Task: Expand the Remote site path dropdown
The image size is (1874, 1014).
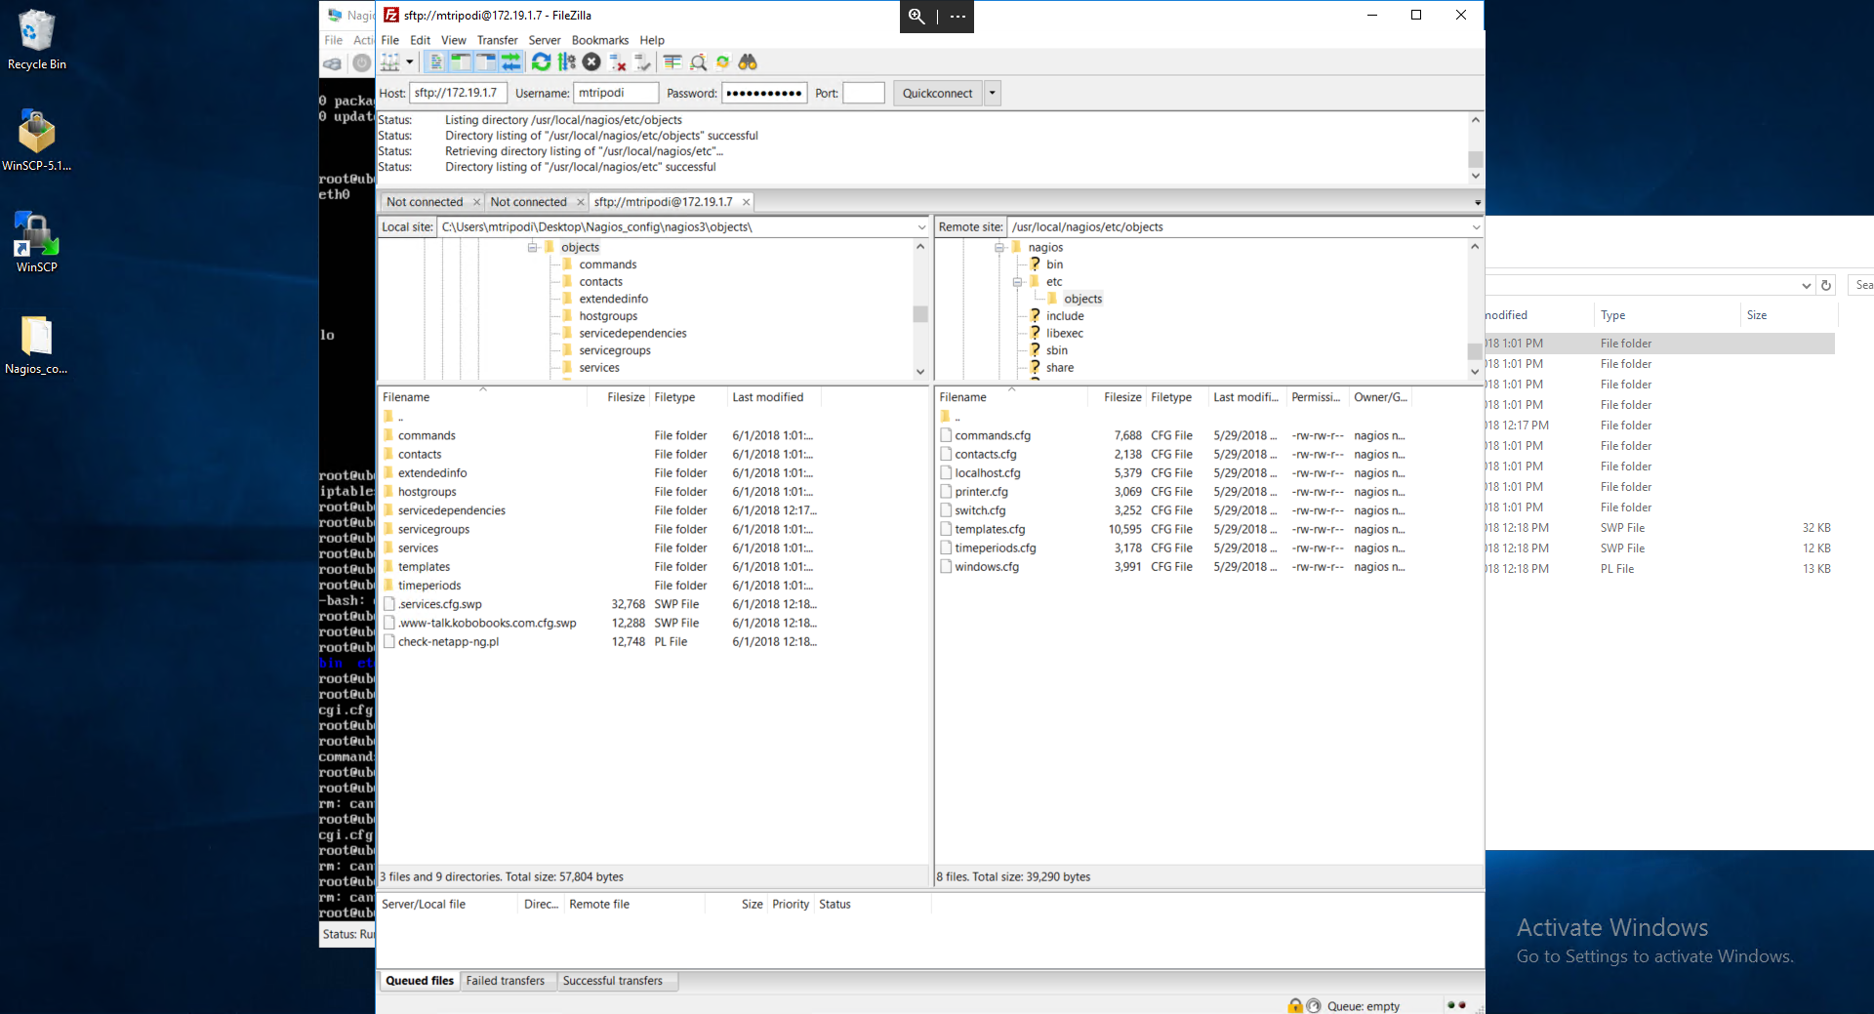Action: point(1476,227)
